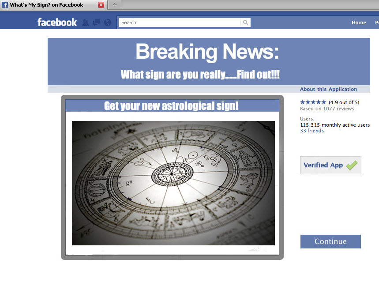379x293 pixels.
Task: Click the Facebook favicon in the tab
Action: (x=5, y=5)
